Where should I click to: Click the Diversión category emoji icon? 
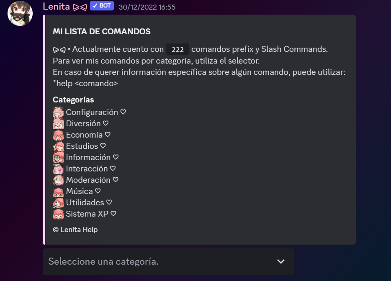58,123
